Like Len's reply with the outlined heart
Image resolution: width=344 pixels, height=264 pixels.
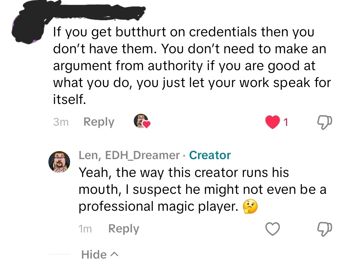point(272,229)
